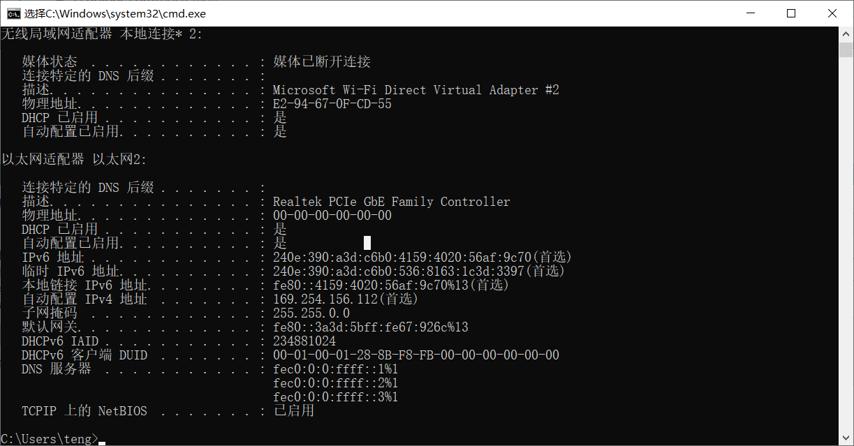The height and width of the screenshot is (446, 854).
Task: Click the empty scrollbar track below the thumb
Action: 846,244
